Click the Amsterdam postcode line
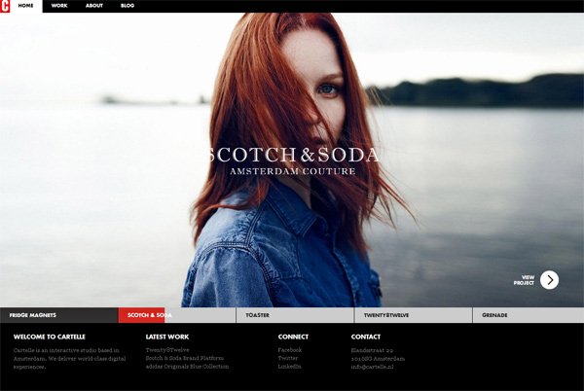This screenshot has width=584, height=391. tap(378, 359)
